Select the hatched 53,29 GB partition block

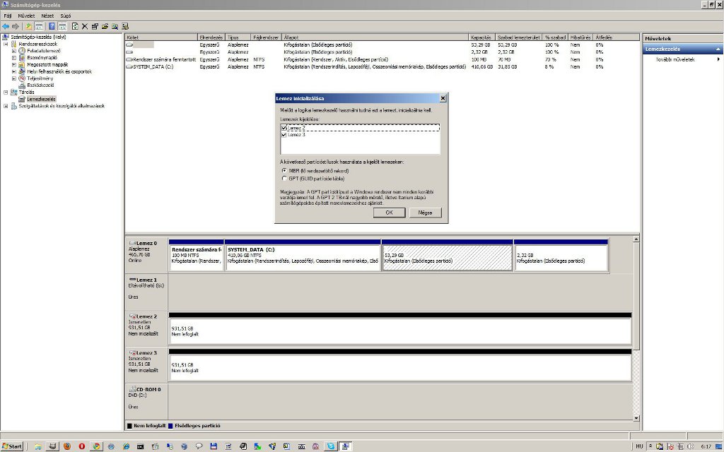coord(447,256)
